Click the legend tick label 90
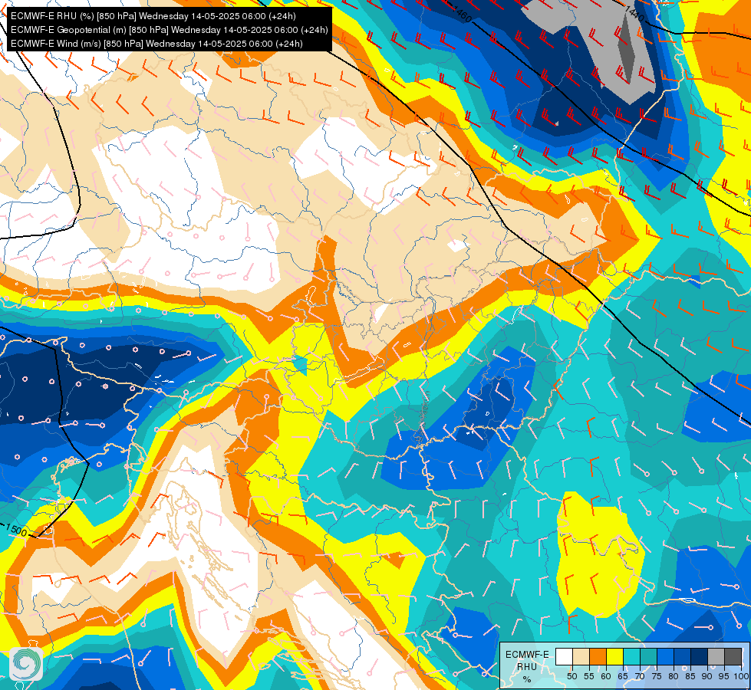Viewport: 751px width, 690px height. pos(707,676)
